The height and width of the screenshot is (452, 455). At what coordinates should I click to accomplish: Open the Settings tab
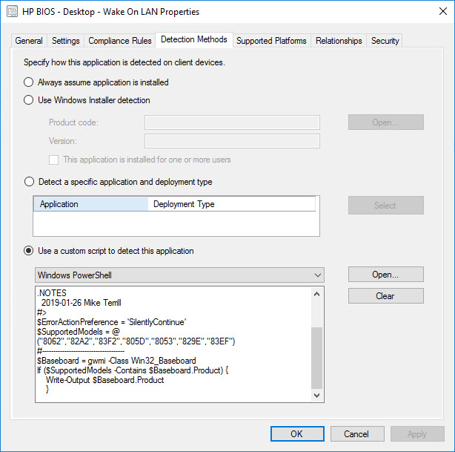point(66,41)
